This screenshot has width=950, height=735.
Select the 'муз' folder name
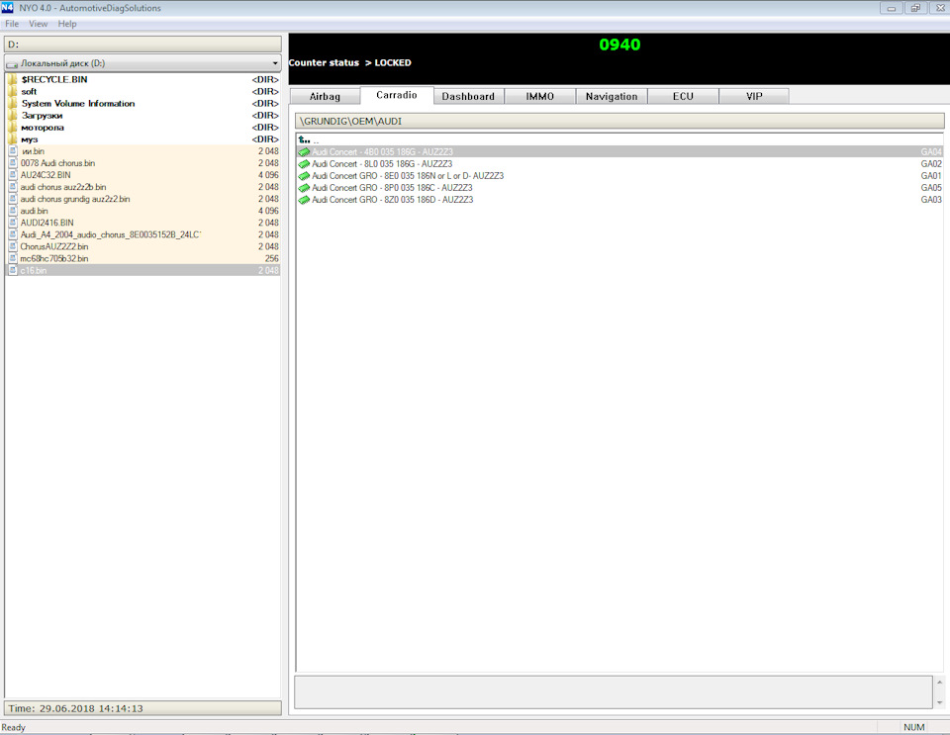pyautogui.click(x=29, y=139)
